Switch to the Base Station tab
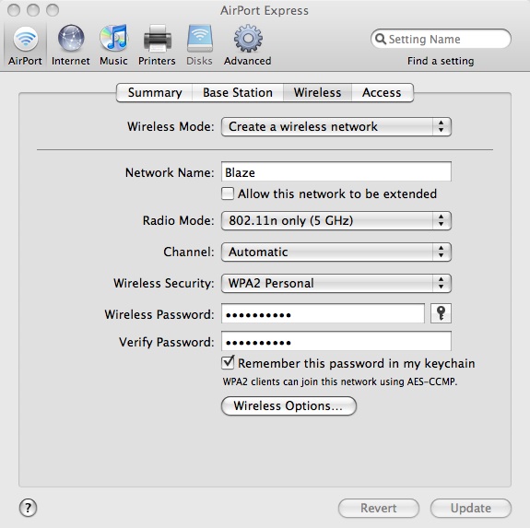Screen dimensions: 530x528 point(238,92)
